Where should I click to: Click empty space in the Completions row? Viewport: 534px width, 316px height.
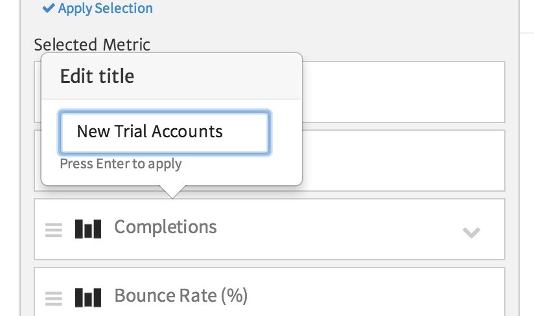337,229
